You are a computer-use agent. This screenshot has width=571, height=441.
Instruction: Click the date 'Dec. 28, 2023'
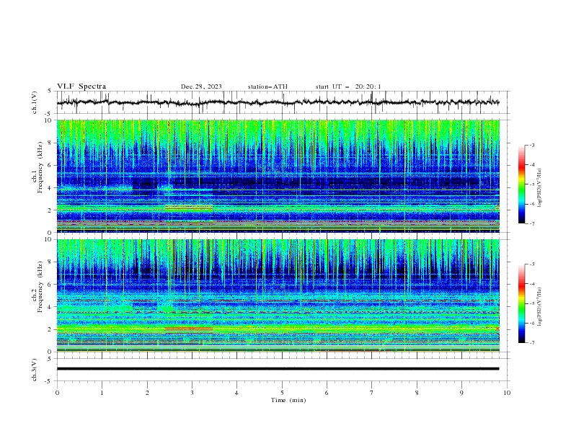pos(201,86)
